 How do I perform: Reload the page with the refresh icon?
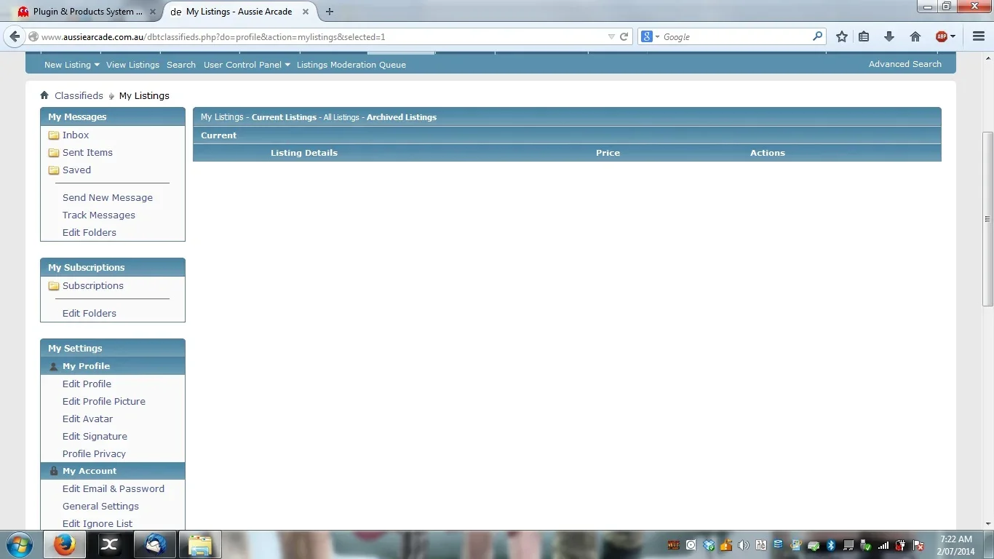click(x=624, y=36)
